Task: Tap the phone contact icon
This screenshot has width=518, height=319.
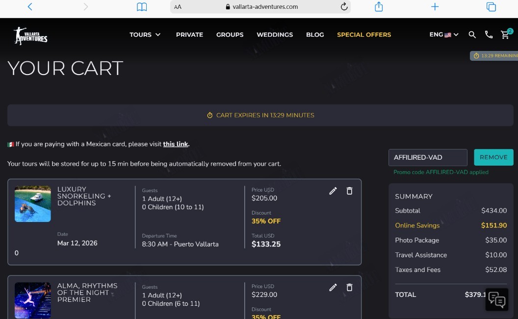Action: point(489,35)
